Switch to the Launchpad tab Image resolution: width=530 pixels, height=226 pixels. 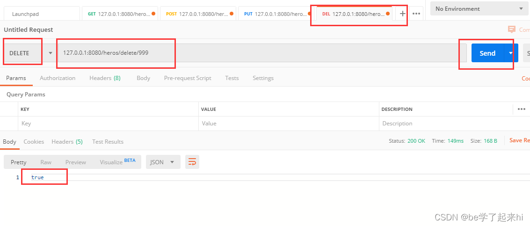[42, 14]
